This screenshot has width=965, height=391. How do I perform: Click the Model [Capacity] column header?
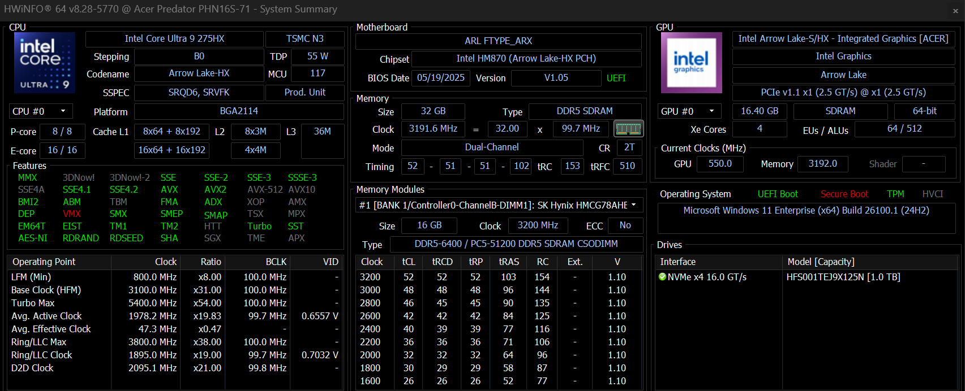pos(870,262)
